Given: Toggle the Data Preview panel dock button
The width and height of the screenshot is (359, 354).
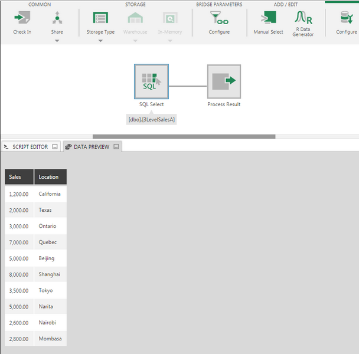Looking at the screenshot, I should (116, 146).
